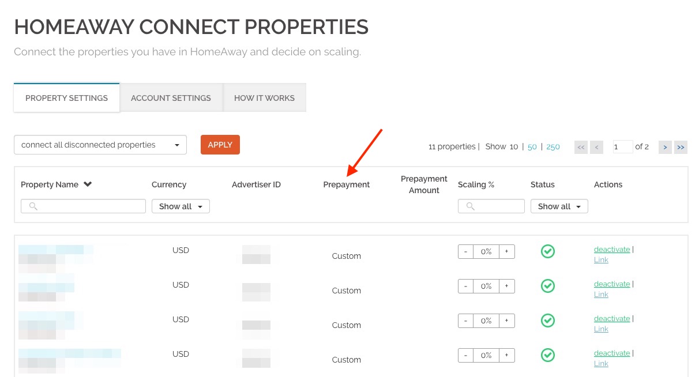Jump to last page using double-right arrows
Viewport: 699px width, 377px height.
click(x=681, y=147)
